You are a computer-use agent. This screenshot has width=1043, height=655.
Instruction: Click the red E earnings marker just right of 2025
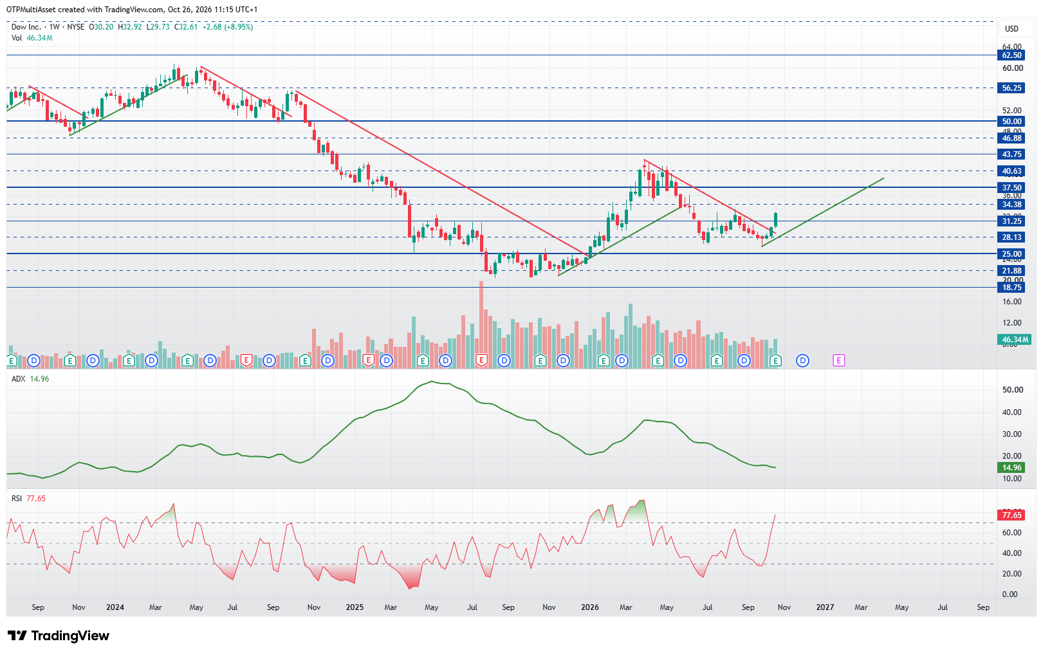point(369,361)
